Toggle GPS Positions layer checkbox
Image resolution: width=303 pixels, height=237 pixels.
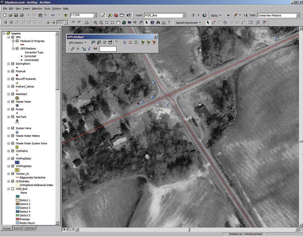click(x=17, y=49)
